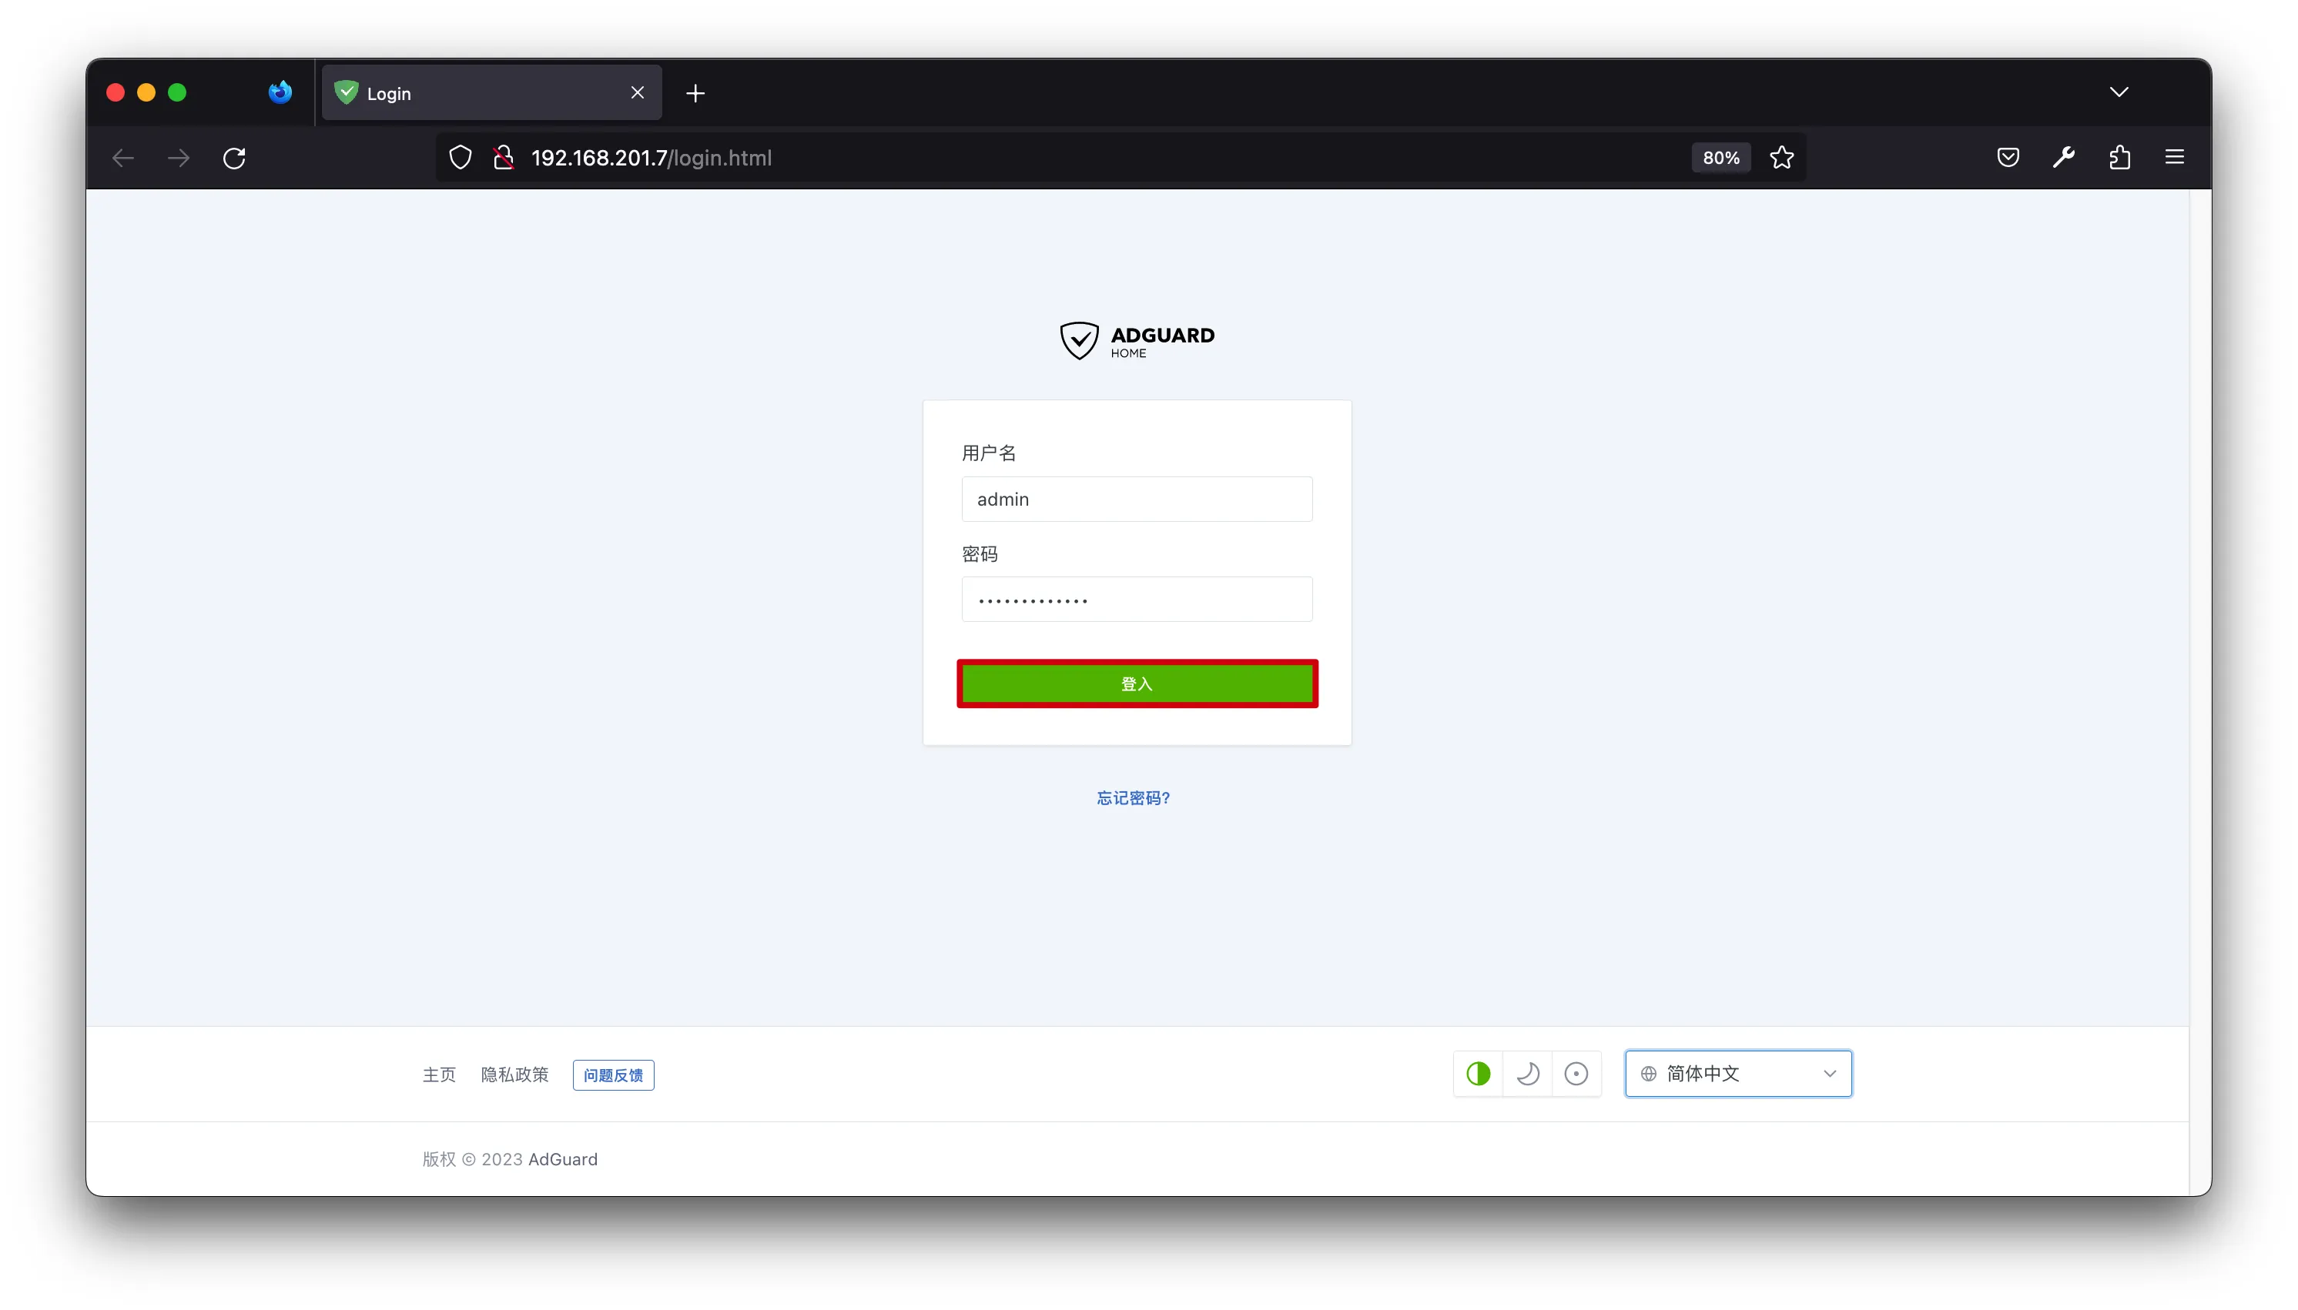Open the 忘记密码? link
2298x1310 pixels.
[x=1134, y=798]
